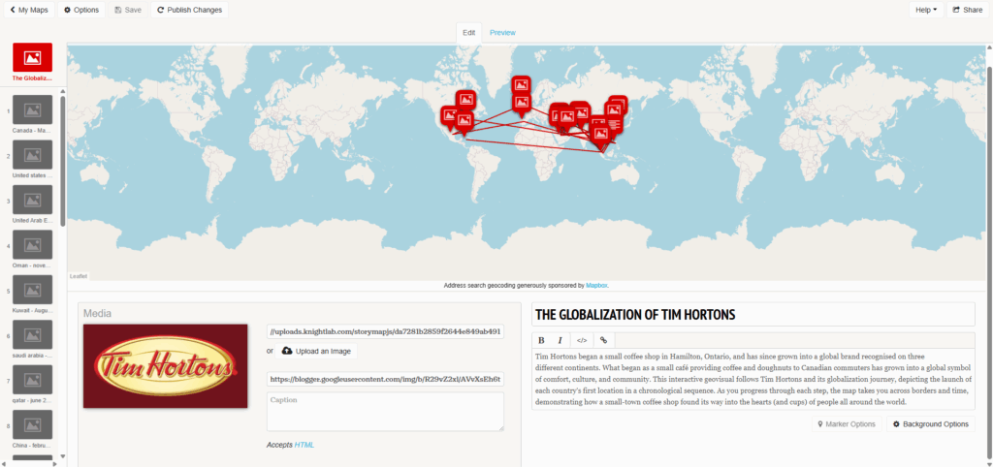This screenshot has width=993, height=467.
Task: Click Publish Changes button
Action: (189, 10)
